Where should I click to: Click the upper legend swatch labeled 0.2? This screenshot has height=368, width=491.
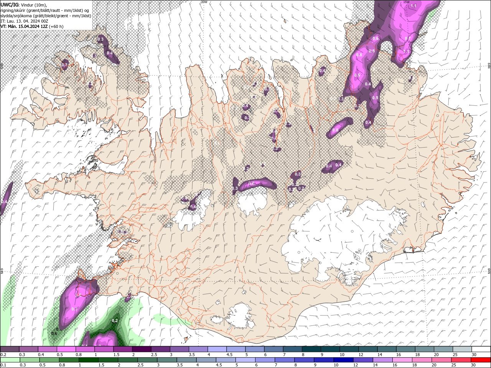[10, 349]
